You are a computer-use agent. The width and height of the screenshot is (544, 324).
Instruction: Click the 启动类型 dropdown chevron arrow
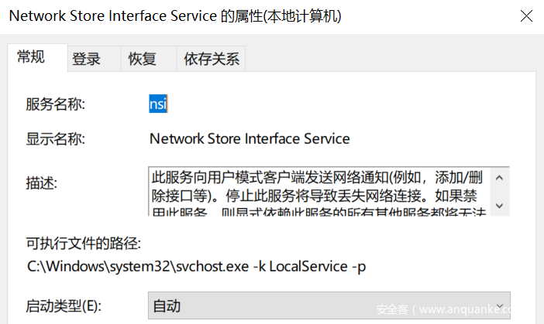(500, 305)
